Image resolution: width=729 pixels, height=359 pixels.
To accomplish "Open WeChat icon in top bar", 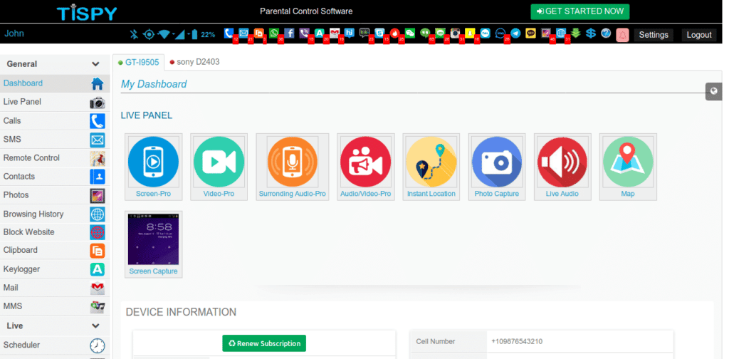I will coord(409,33).
